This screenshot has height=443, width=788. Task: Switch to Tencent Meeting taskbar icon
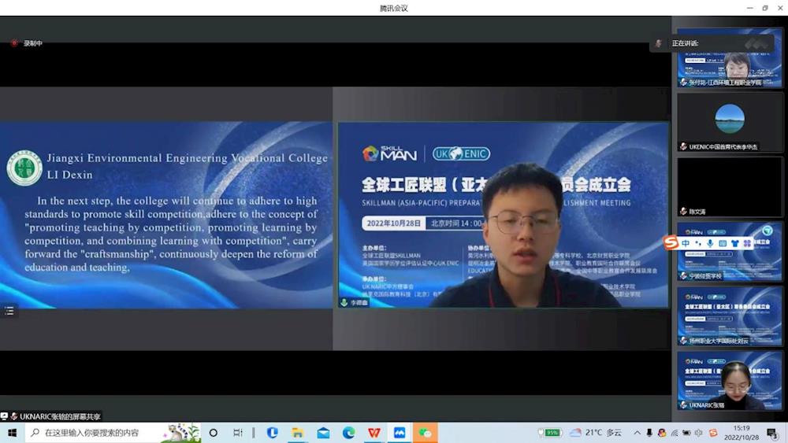pos(400,433)
